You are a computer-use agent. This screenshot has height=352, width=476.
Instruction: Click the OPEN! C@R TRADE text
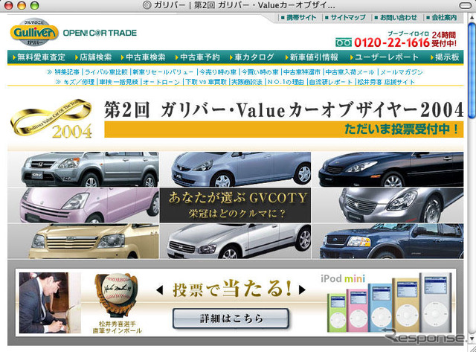100,33
